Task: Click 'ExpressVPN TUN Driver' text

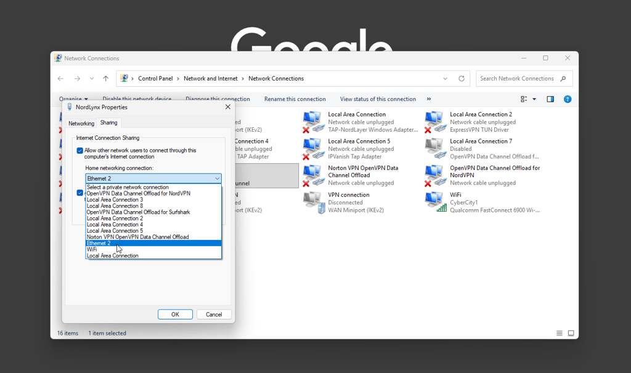Action: (x=479, y=130)
